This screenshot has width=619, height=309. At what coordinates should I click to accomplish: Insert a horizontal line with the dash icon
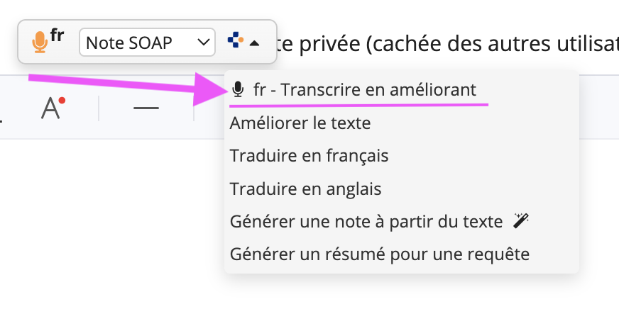pyautogui.click(x=146, y=108)
